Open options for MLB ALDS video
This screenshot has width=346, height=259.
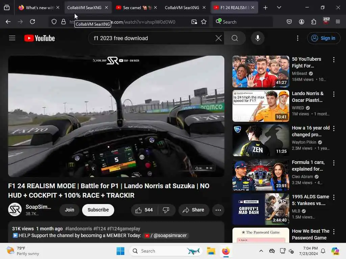333,197
